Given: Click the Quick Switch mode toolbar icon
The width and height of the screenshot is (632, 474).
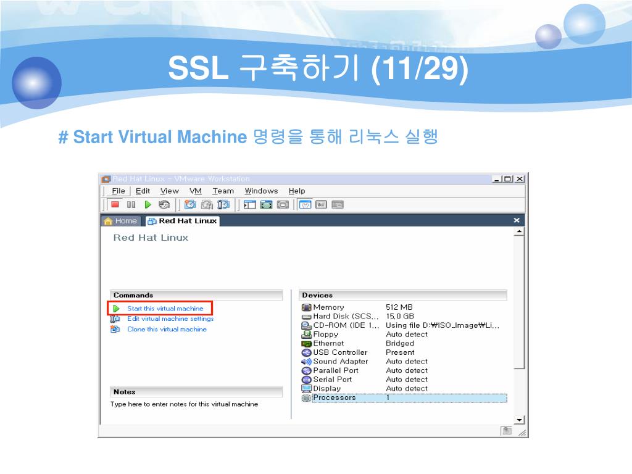Looking at the screenshot, I should (283, 205).
